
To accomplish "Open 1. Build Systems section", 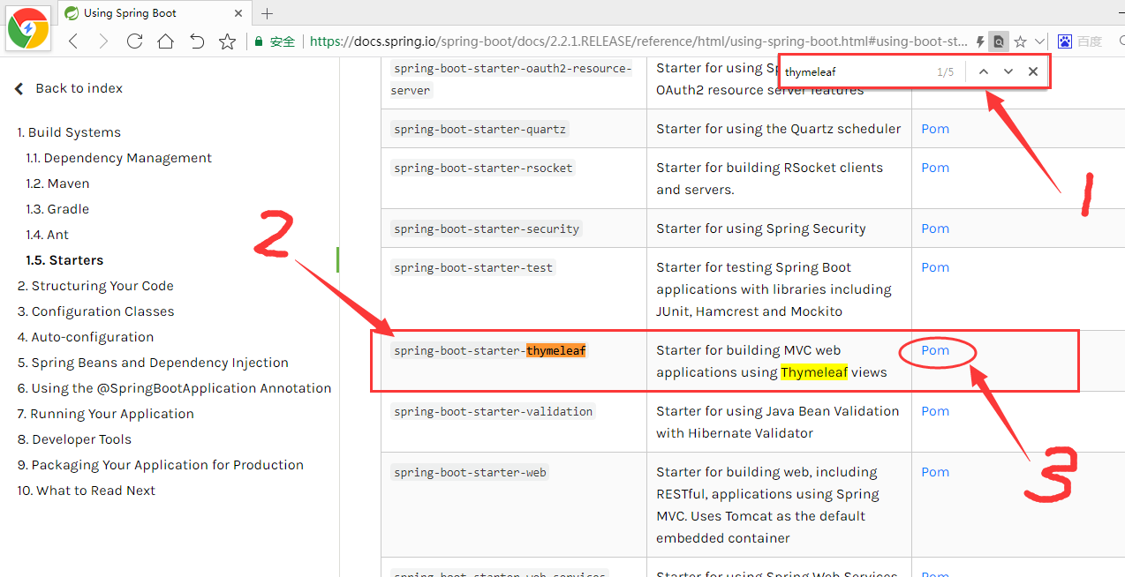I will point(69,132).
